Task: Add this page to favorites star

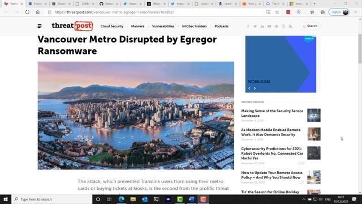Action: point(277,12)
